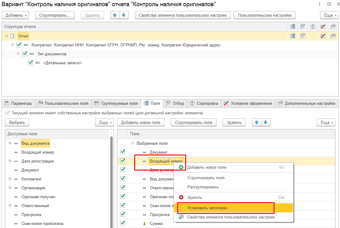Click the Отчет document icon
Viewport: 340px width, 228px height.
pyautogui.click(x=13, y=36)
